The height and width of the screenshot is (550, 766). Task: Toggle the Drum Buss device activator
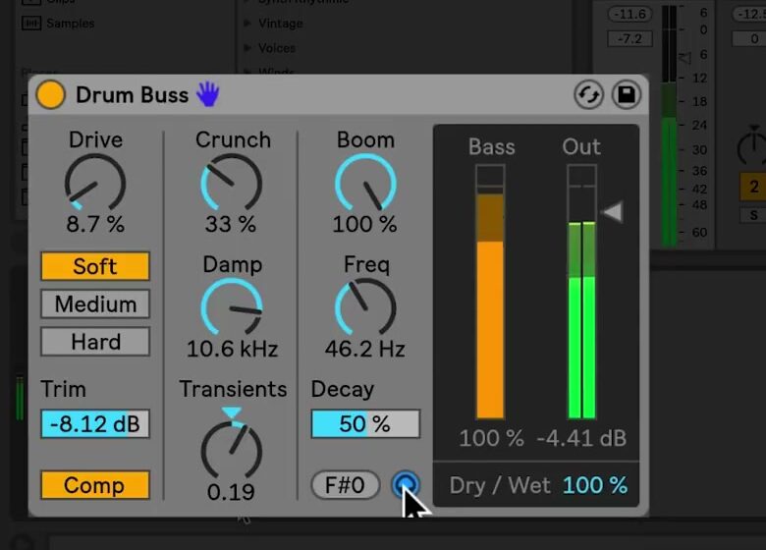50,94
